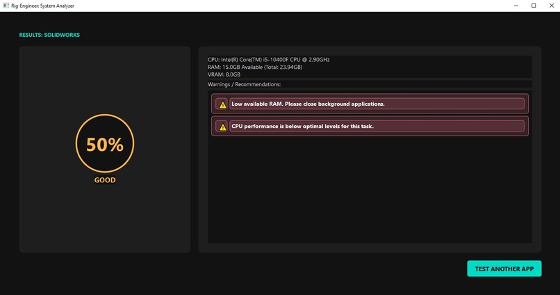Maximize the System Analyzer window

point(534,6)
